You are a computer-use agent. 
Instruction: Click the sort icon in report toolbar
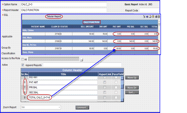click(144, 16)
